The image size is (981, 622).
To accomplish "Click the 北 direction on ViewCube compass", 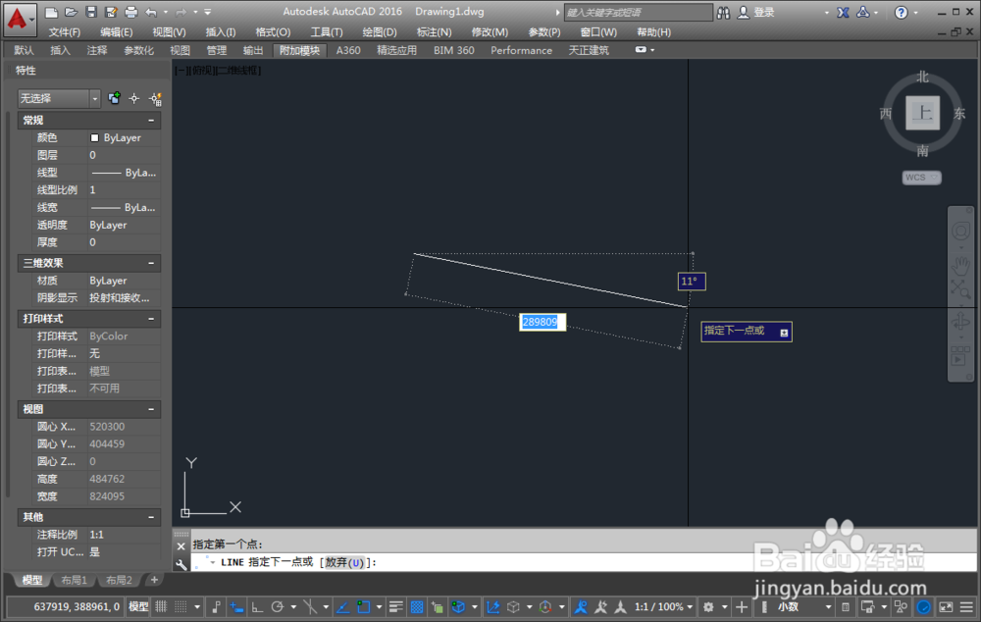I will pos(923,77).
